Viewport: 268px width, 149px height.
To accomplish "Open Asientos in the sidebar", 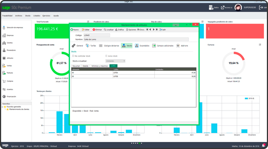I will click(x=8, y=89).
